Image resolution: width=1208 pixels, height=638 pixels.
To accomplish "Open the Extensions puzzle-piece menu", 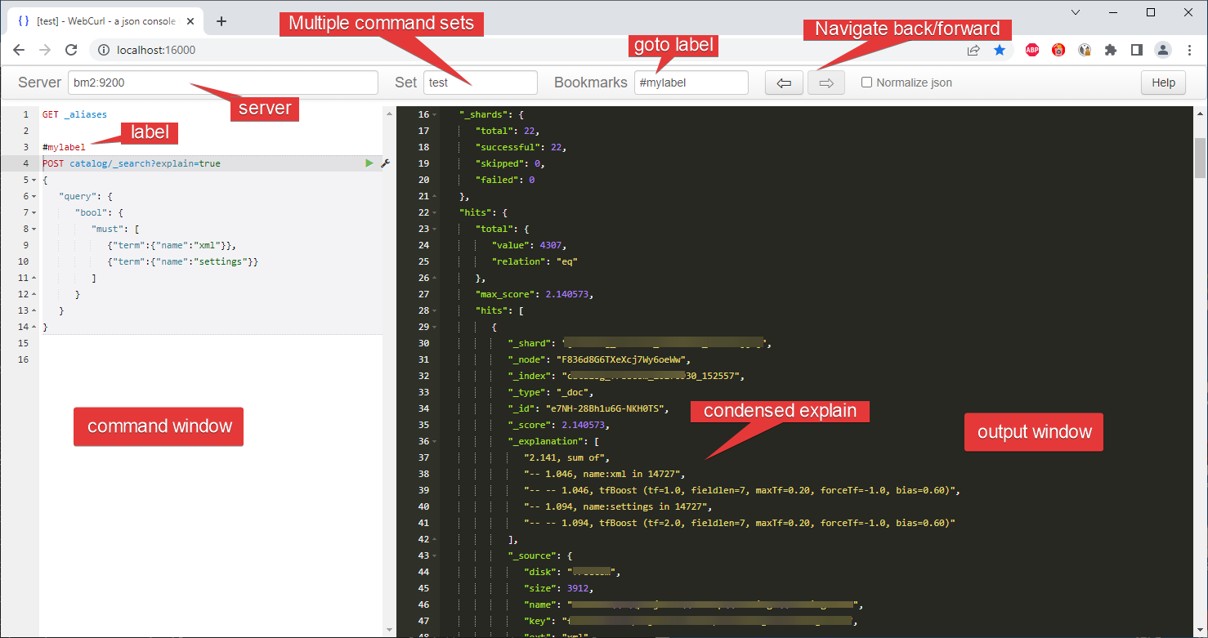I will (x=1110, y=50).
